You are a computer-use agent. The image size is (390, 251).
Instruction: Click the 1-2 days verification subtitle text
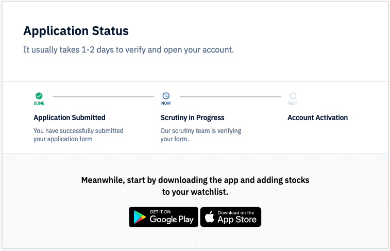point(129,50)
